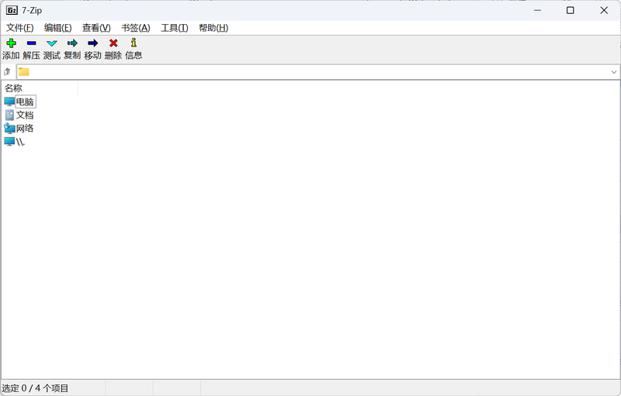This screenshot has width=621, height=396.
Task: Click the 7-Zip app icon in title bar
Action: tap(12, 10)
